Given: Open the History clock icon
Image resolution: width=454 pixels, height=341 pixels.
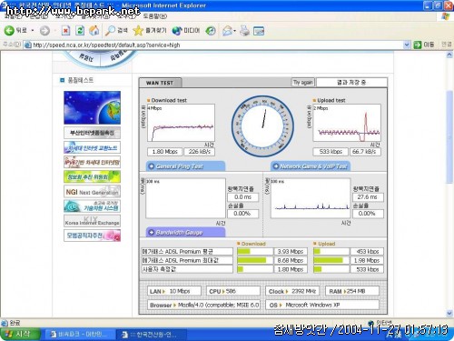Looking at the screenshot, I should (x=211, y=31).
